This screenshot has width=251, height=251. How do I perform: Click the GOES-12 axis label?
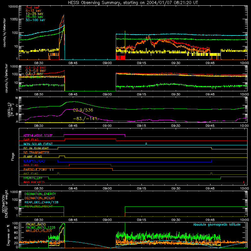(10, 109)
